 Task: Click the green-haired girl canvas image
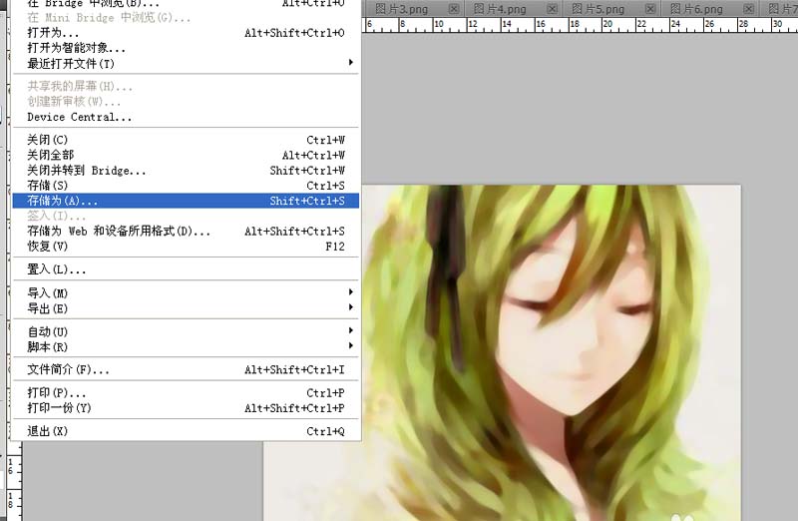pos(553,352)
